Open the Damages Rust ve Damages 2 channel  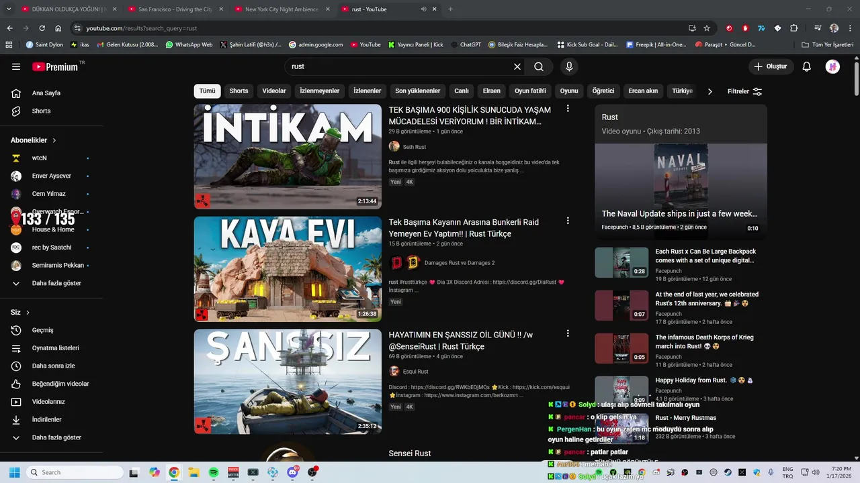[459, 263]
